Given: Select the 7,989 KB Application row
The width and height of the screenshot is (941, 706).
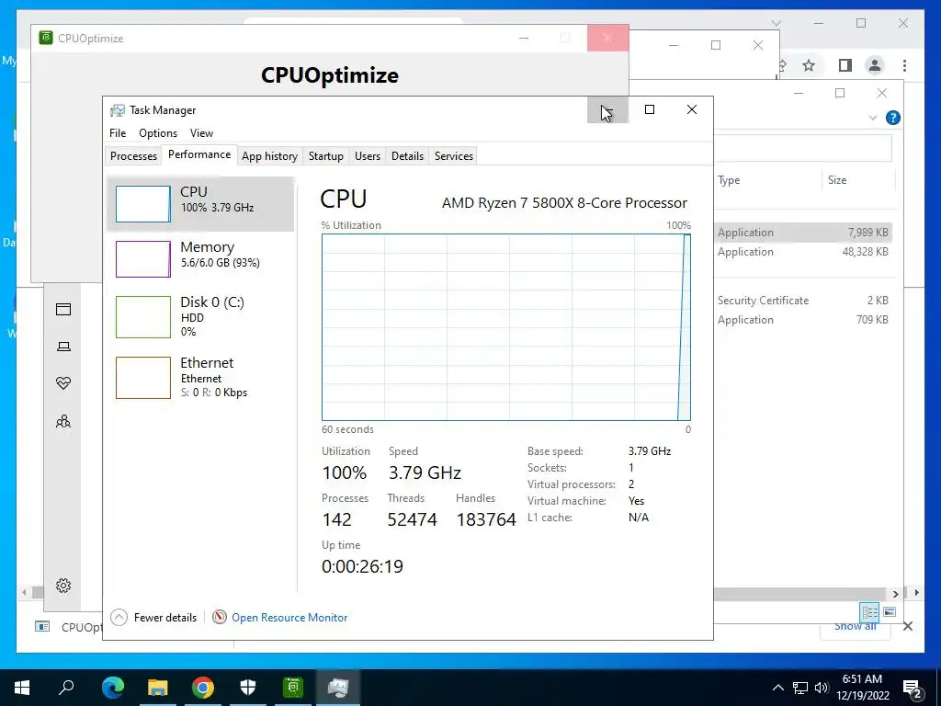Looking at the screenshot, I should pyautogui.click(x=803, y=233).
